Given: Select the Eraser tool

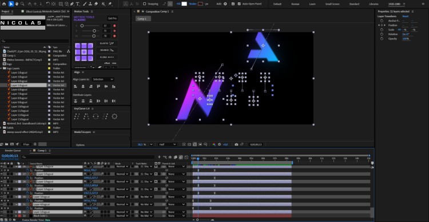Looking at the screenshot, I should [96, 4].
